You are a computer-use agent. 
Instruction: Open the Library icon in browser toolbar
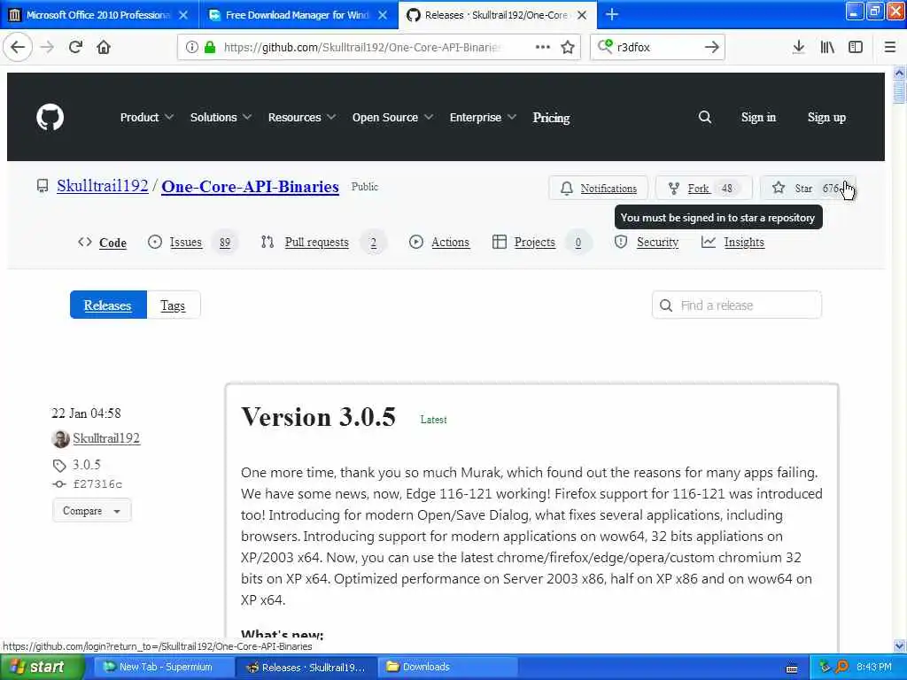click(x=827, y=48)
